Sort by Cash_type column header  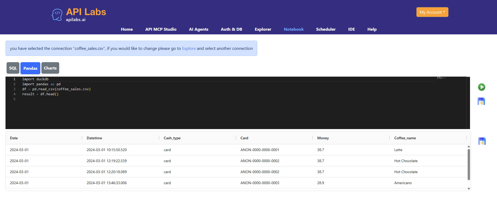[x=172, y=138]
